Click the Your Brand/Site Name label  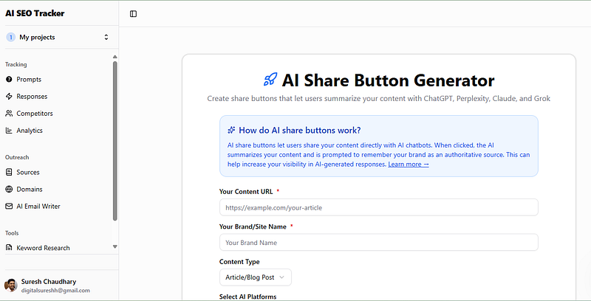click(253, 226)
